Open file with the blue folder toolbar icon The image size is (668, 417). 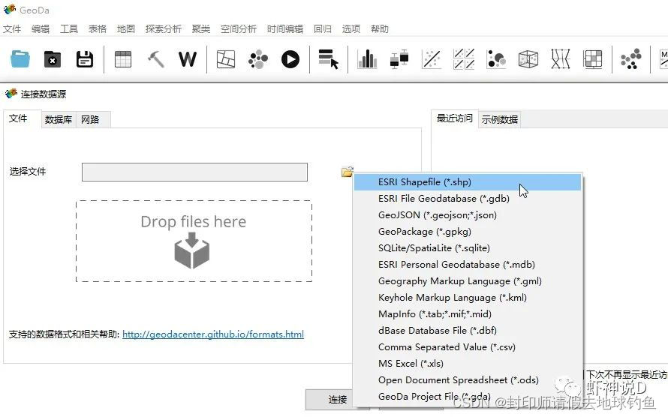(20, 59)
